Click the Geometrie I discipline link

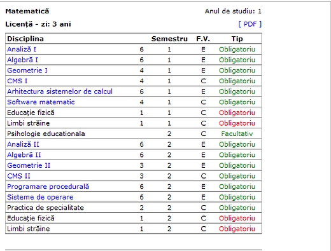coord(27,71)
